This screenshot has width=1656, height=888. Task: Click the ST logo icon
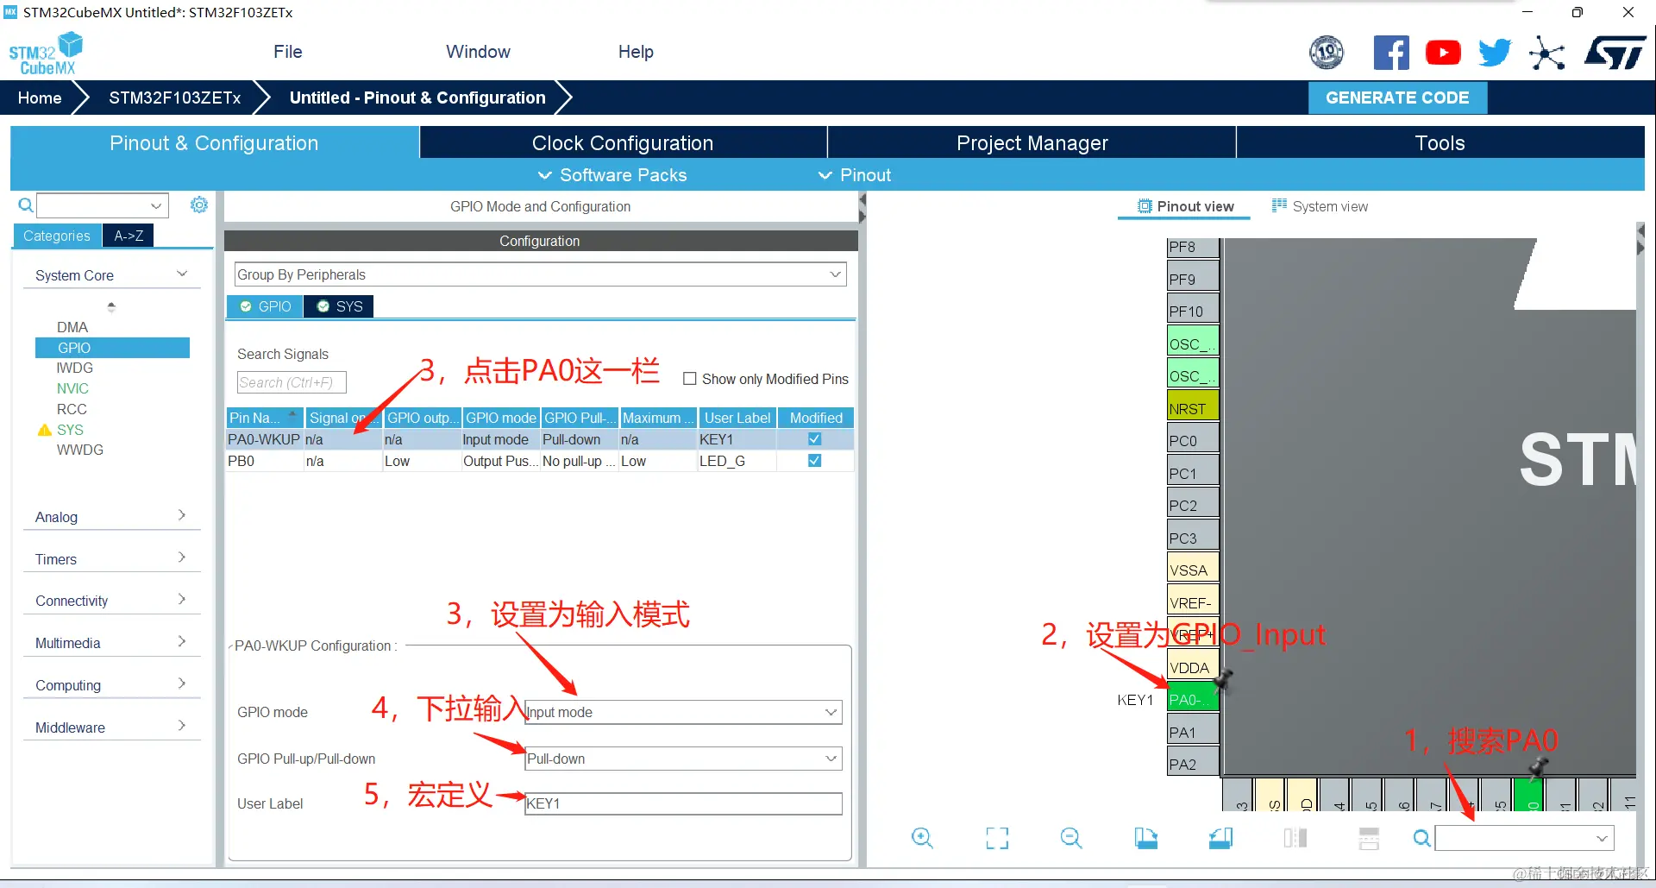click(1615, 53)
